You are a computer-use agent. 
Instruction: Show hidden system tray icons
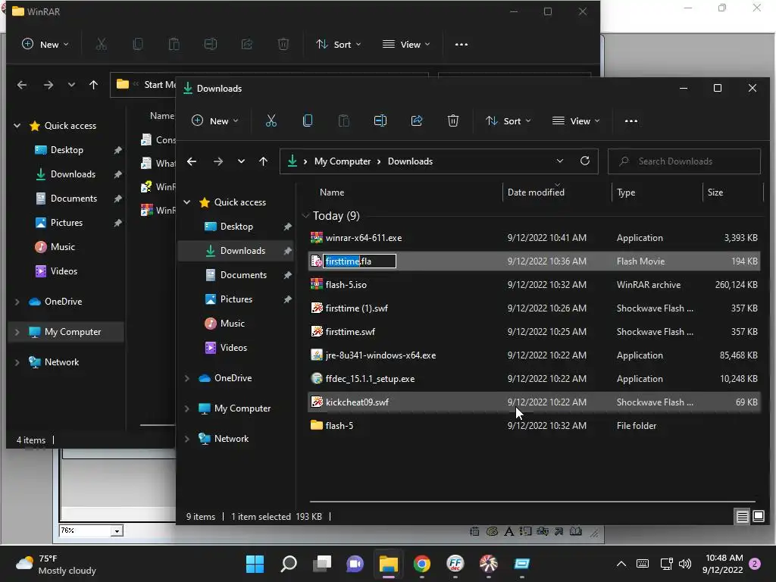coord(621,564)
